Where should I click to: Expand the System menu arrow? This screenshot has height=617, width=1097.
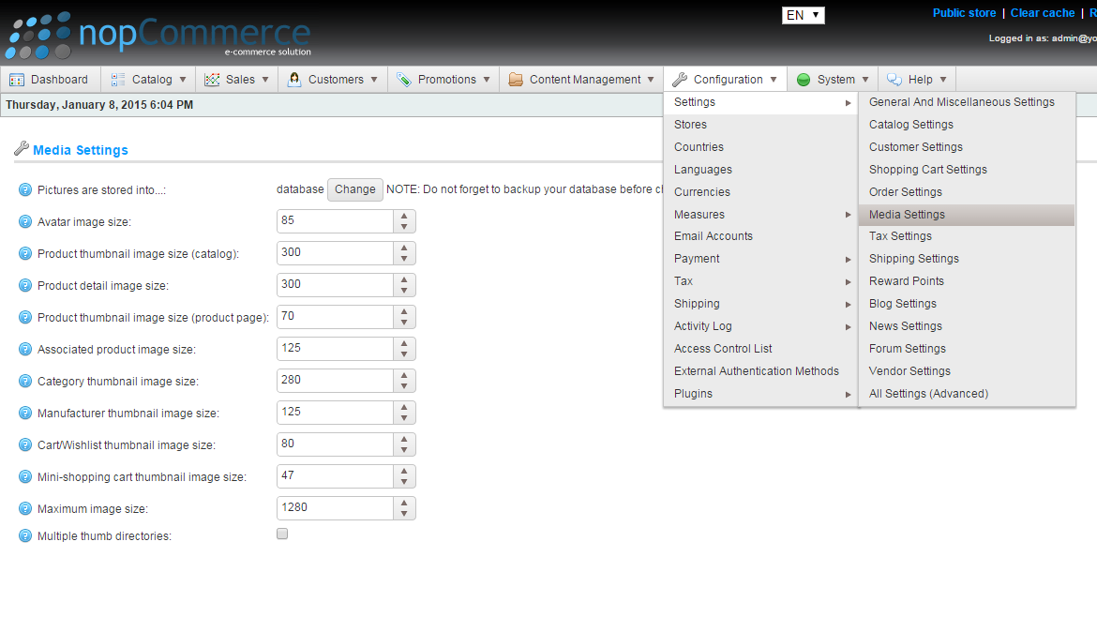[x=865, y=80]
